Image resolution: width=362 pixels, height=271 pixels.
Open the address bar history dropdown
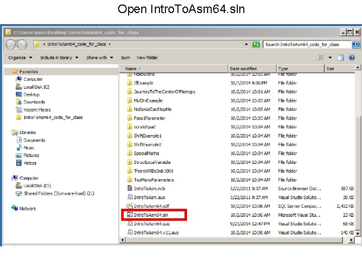246,44
